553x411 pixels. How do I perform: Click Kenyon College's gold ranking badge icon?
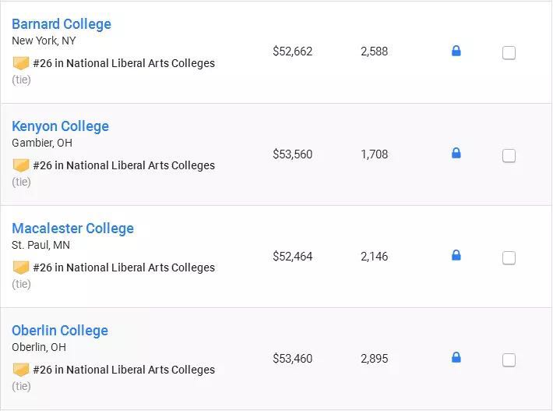point(21,165)
